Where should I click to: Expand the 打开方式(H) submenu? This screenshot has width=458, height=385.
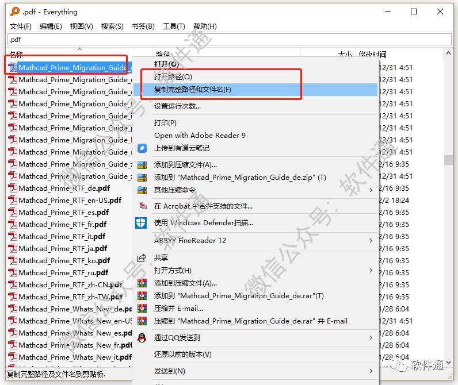coord(371,271)
